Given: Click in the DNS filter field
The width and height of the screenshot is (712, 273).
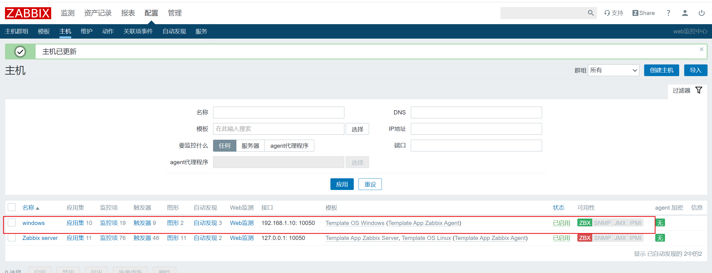Looking at the screenshot, I should [476, 112].
